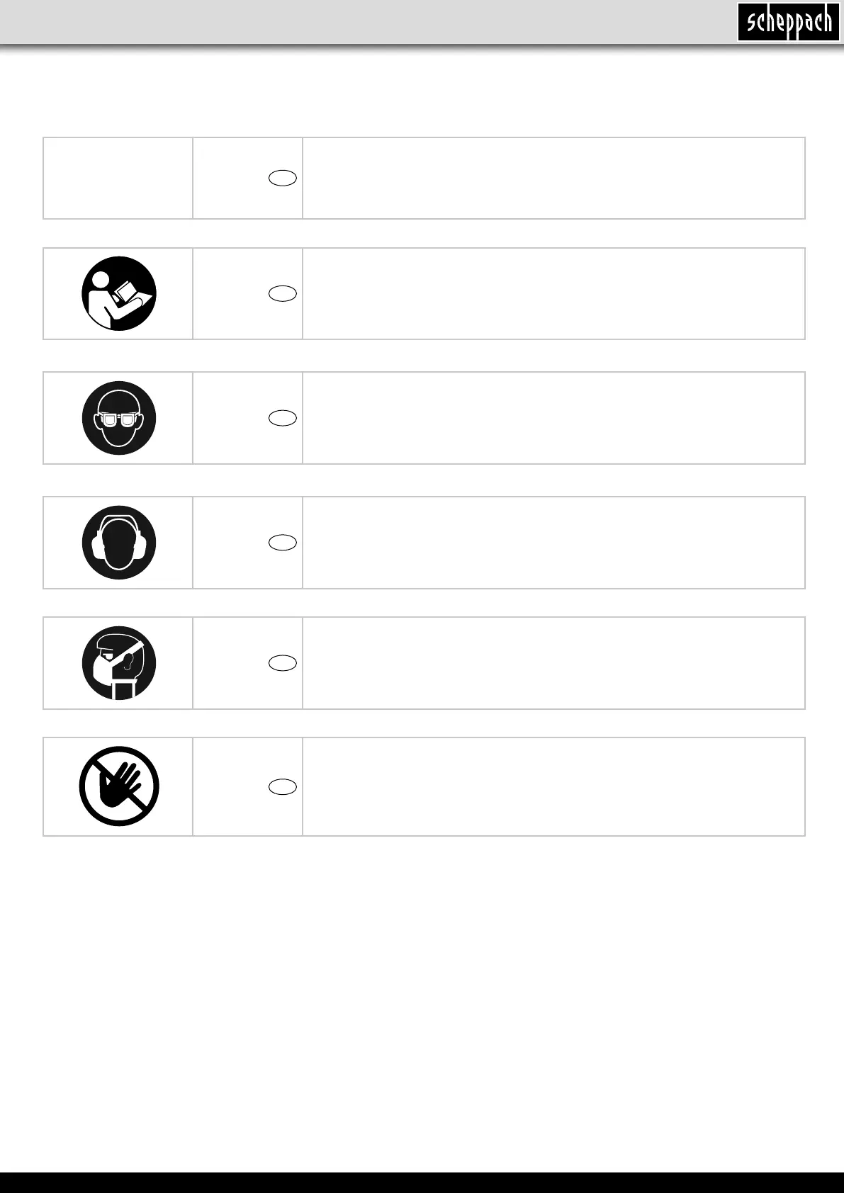This screenshot has height=1193, width=844.
Task: Click the blank description box of the crossed-out hand row
Action: click(x=554, y=786)
